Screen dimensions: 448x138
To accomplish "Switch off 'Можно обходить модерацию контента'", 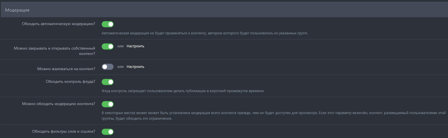I will (x=108, y=104).
